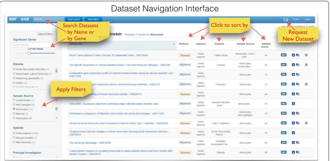Sort table by Platform column
331x161 pixels.
pyautogui.click(x=184, y=44)
